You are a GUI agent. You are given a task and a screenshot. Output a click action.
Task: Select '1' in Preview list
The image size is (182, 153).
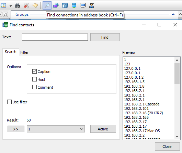[125, 60]
